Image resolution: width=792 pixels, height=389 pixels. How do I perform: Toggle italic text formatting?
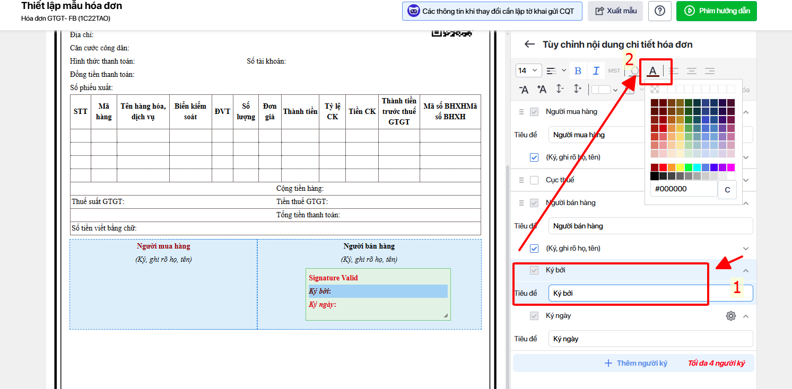(x=596, y=71)
